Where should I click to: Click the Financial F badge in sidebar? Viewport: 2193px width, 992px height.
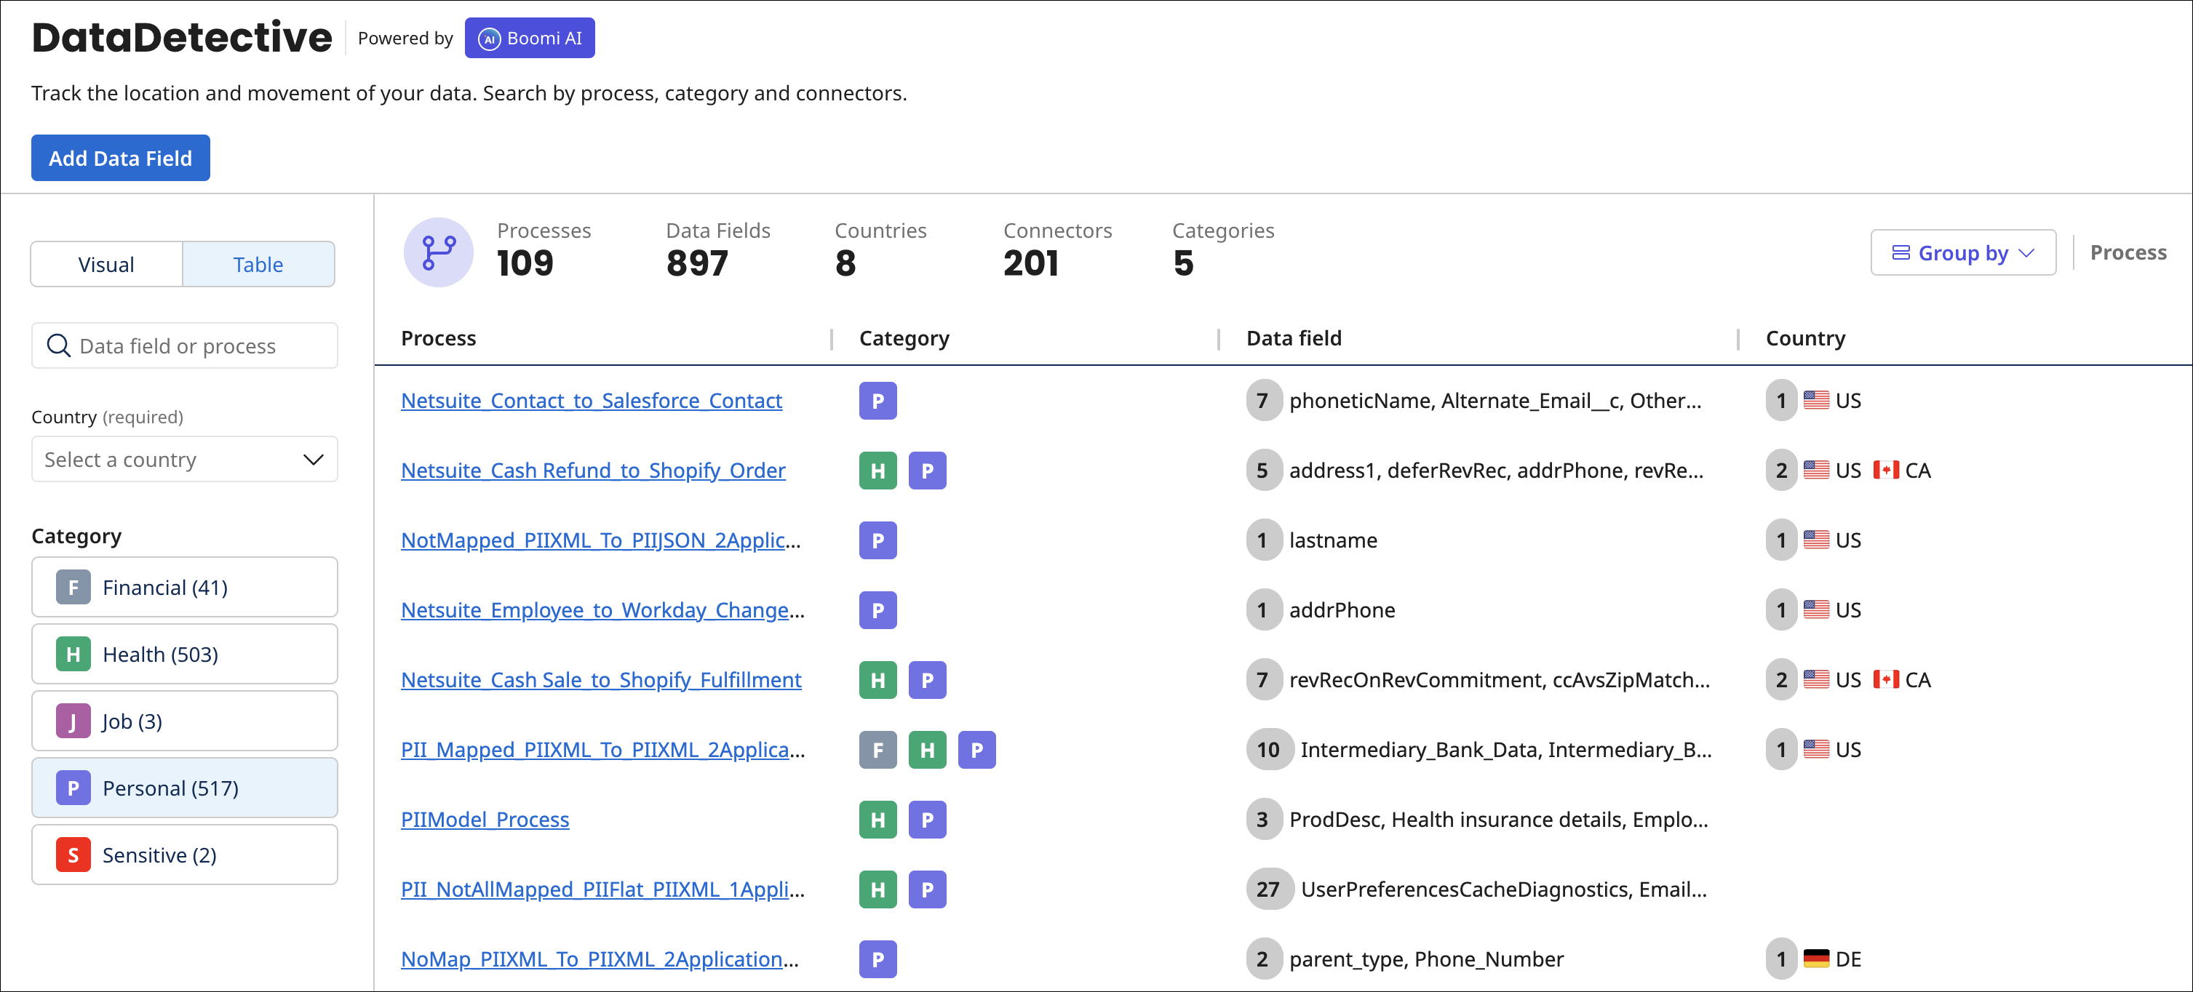coord(73,586)
